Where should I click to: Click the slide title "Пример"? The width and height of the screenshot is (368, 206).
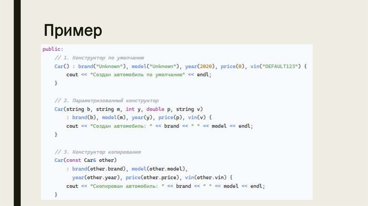click(x=73, y=31)
